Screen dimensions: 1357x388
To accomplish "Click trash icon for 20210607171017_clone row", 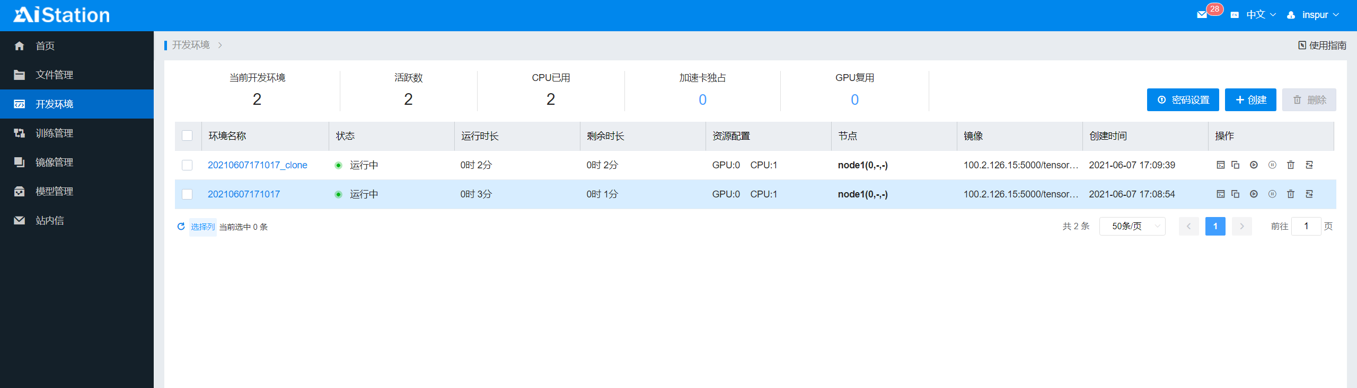I will pyautogui.click(x=1291, y=165).
